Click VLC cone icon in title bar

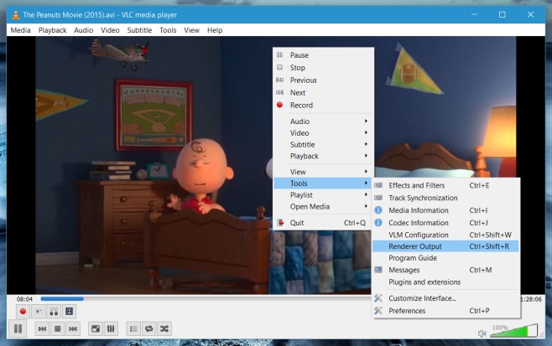(x=15, y=15)
